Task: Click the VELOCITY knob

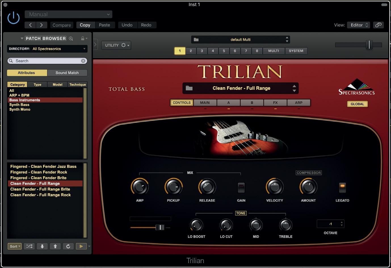Action: click(x=275, y=187)
